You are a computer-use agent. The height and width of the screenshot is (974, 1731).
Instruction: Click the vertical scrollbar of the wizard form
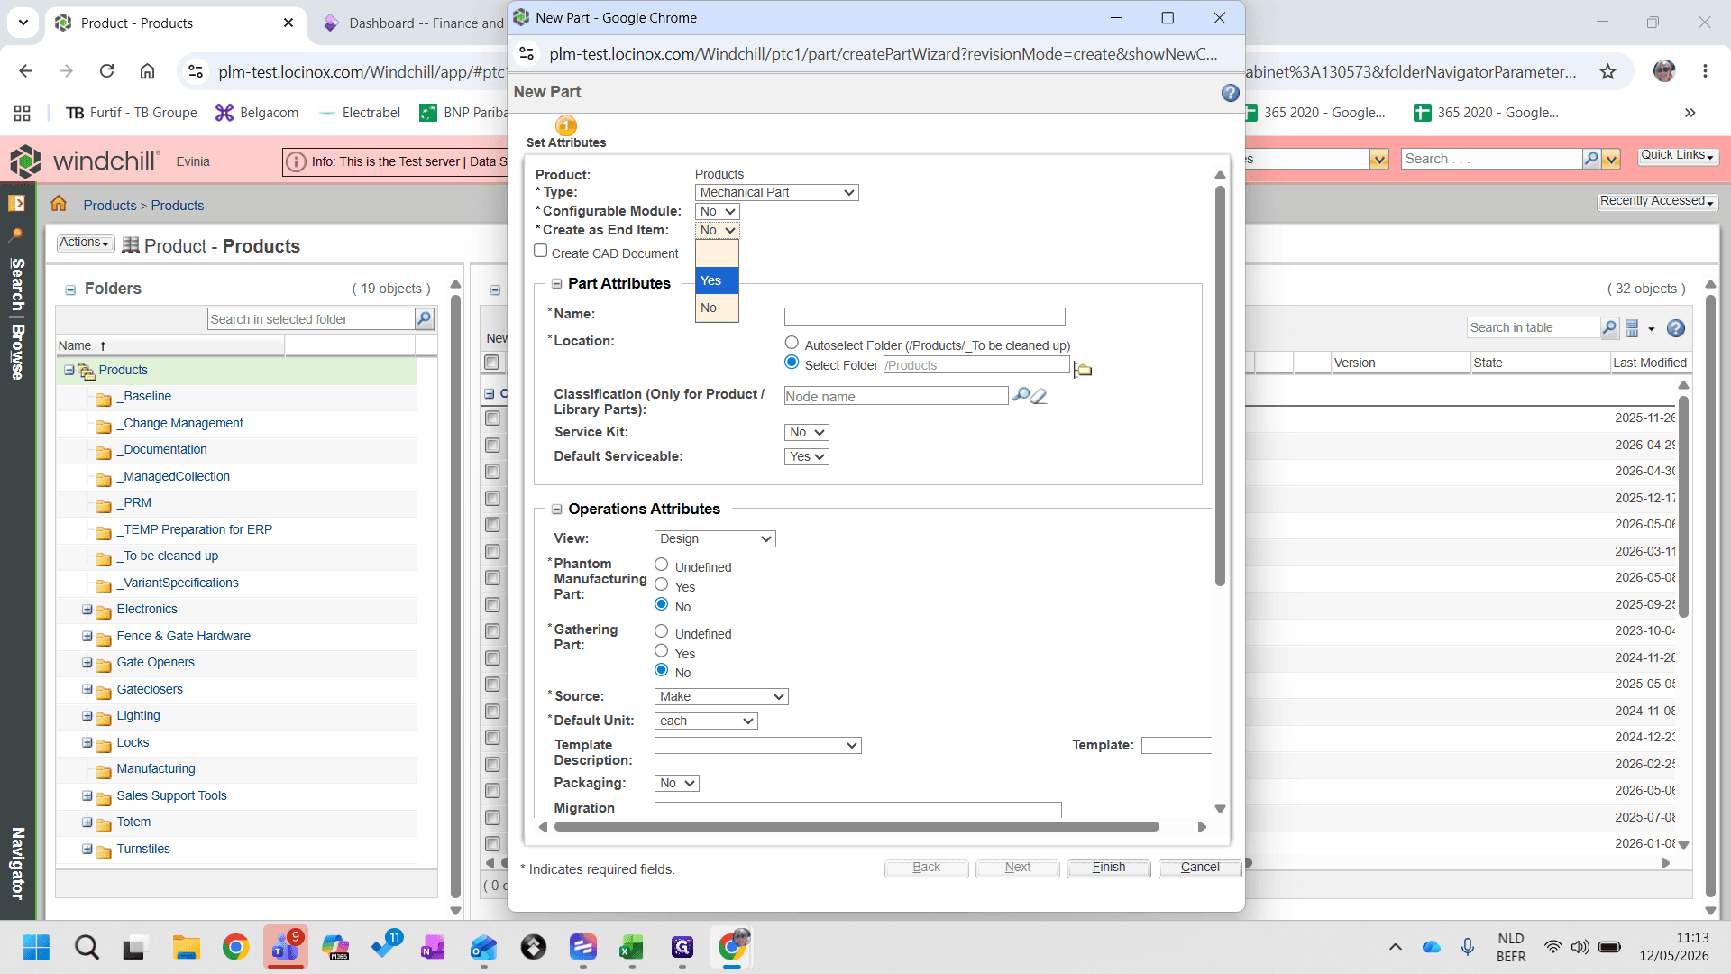(x=1220, y=386)
